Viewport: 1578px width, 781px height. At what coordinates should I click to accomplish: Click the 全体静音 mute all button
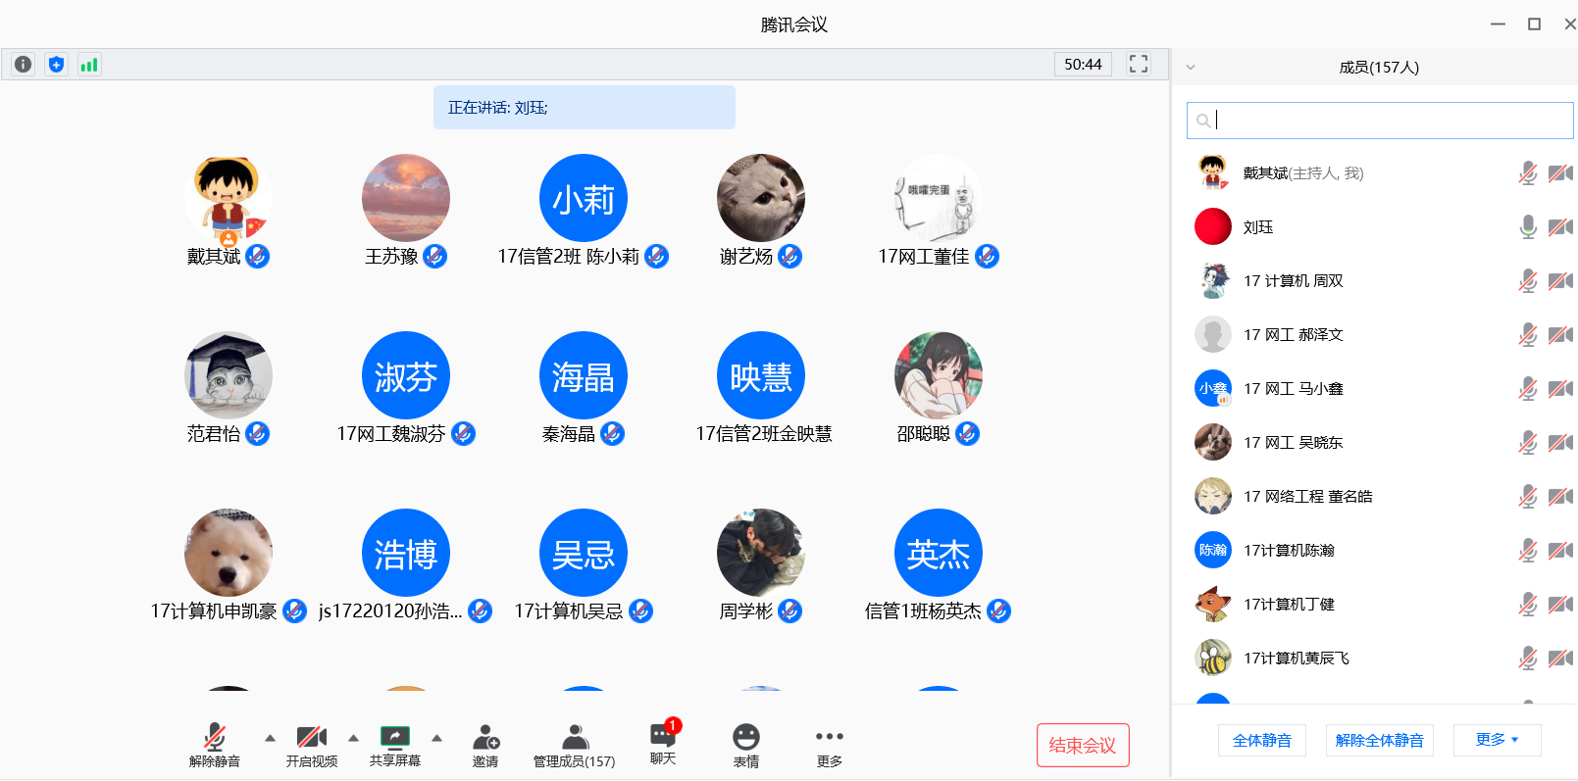1261,740
